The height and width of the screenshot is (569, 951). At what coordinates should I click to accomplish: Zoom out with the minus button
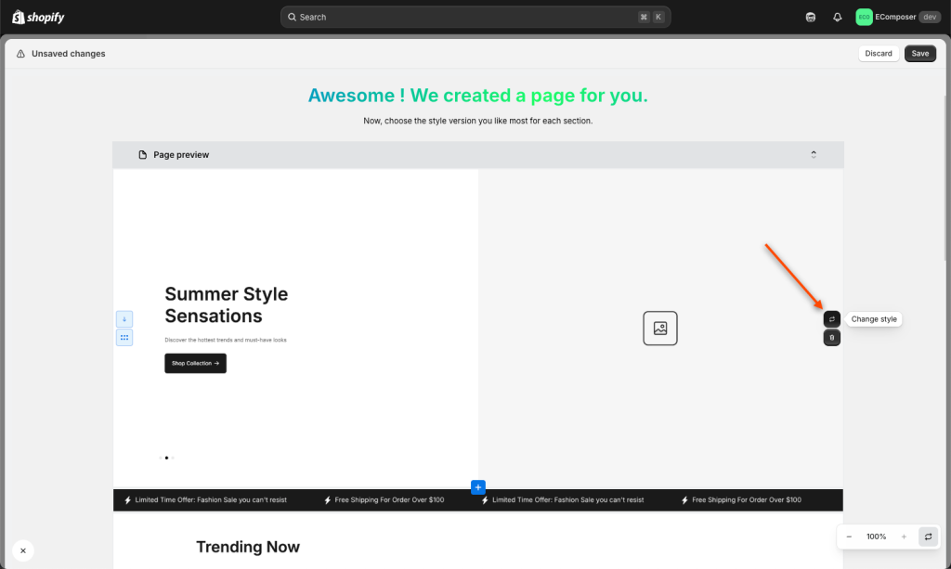pos(849,537)
